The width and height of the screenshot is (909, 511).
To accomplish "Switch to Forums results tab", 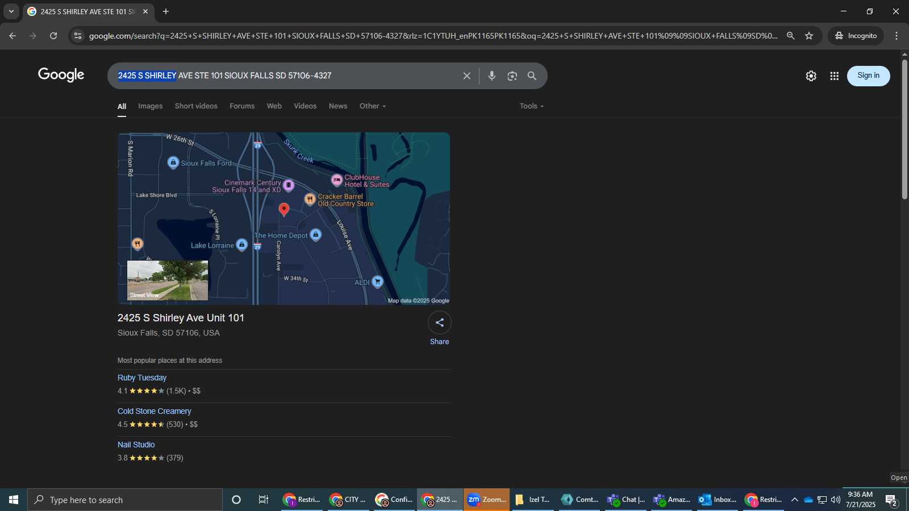I will click(242, 106).
